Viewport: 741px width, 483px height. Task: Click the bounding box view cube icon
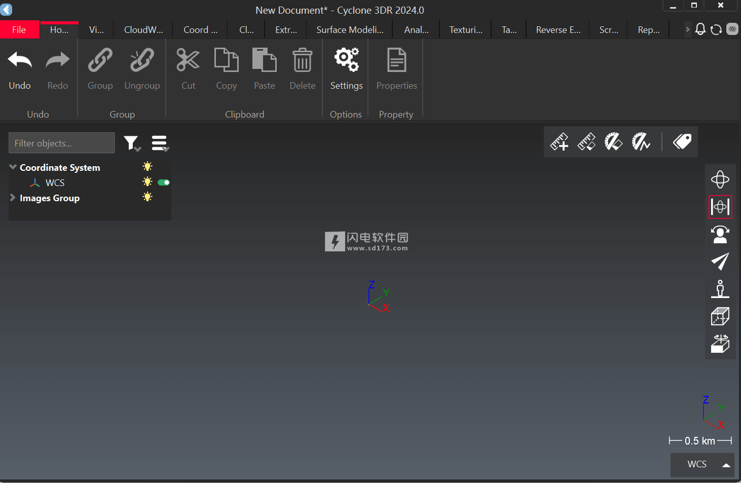(x=720, y=316)
